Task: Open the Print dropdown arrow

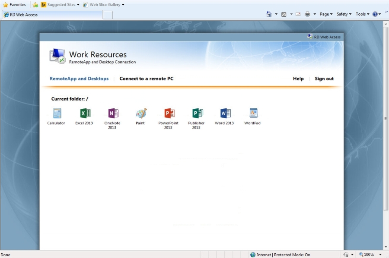Action: pos(315,14)
